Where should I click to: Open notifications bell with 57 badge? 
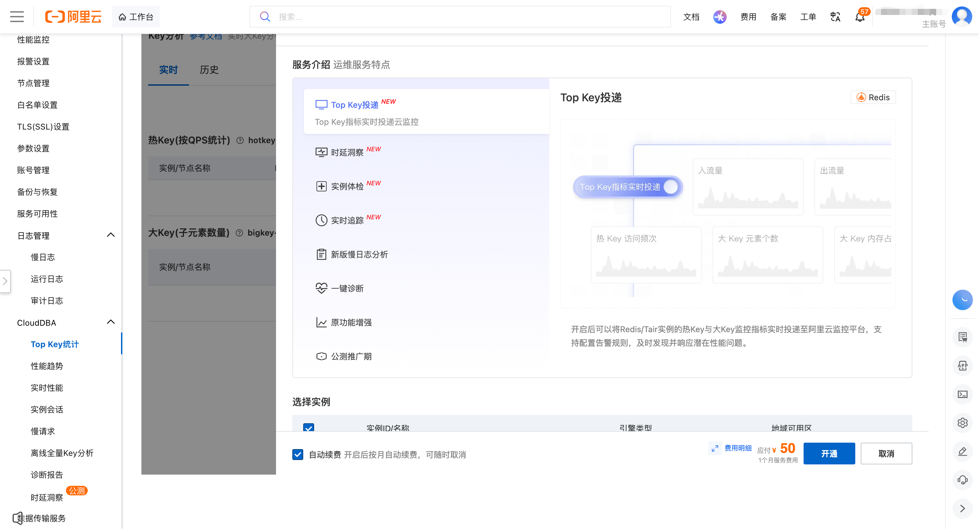pos(860,17)
